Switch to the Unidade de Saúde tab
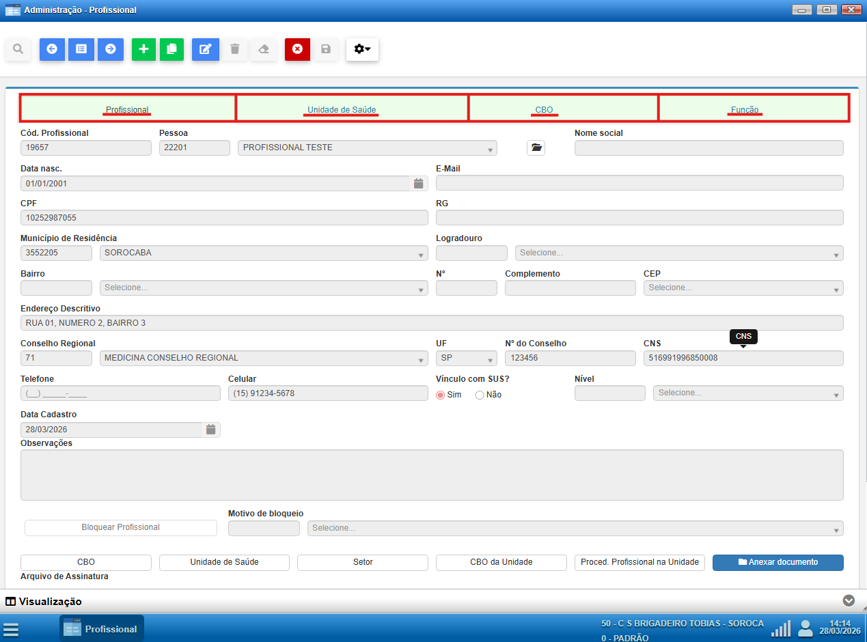Image resolution: width=867 pixels, height=642 pixels. pos(342,109)
